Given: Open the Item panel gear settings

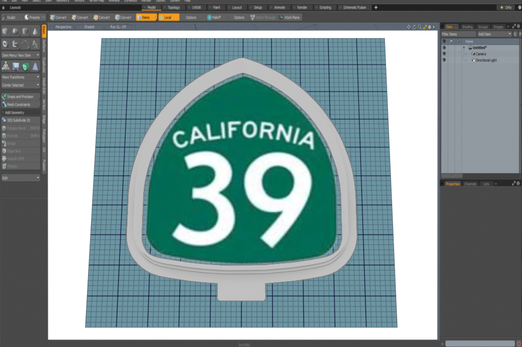Looking at the screenshot, I should pyautogui.click(x=518, y=26).
